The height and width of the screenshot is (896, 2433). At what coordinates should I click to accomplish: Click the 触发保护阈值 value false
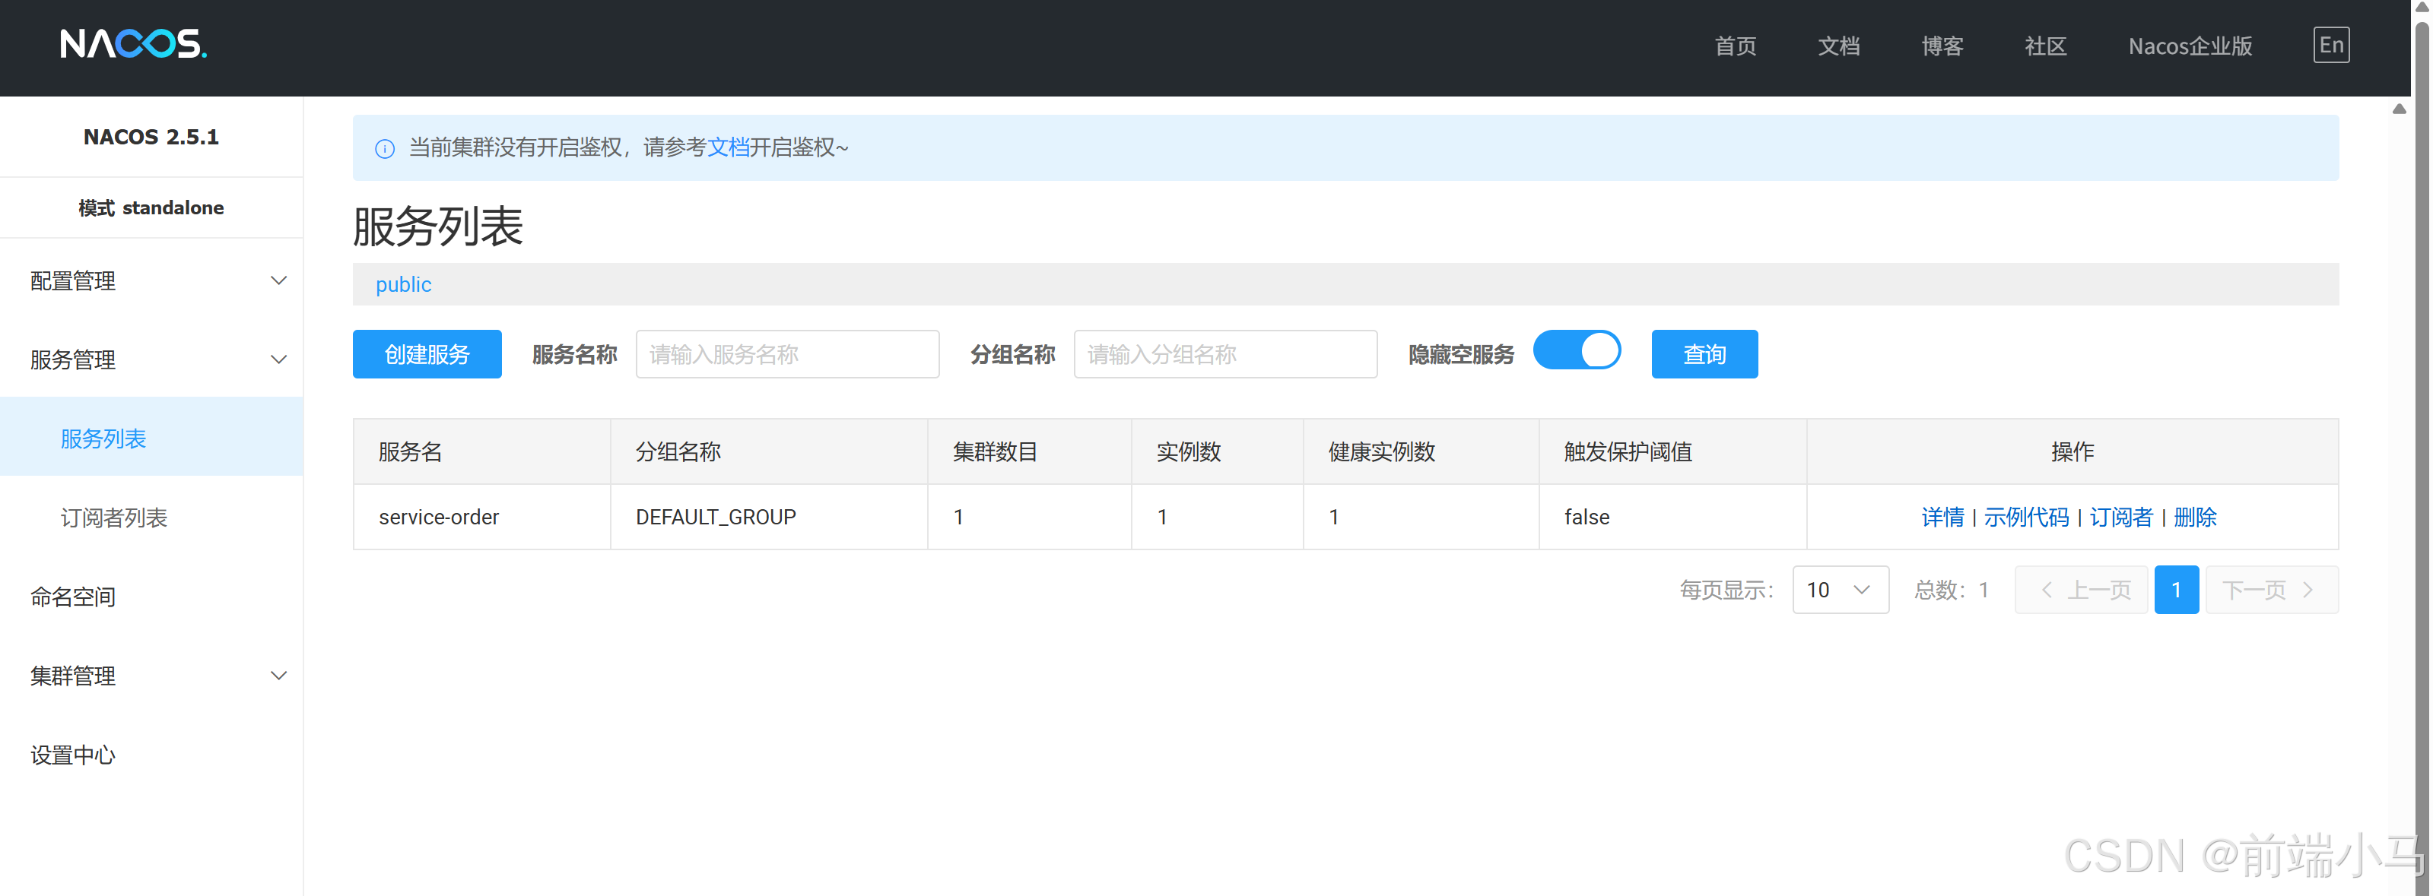coord(1587,518)
